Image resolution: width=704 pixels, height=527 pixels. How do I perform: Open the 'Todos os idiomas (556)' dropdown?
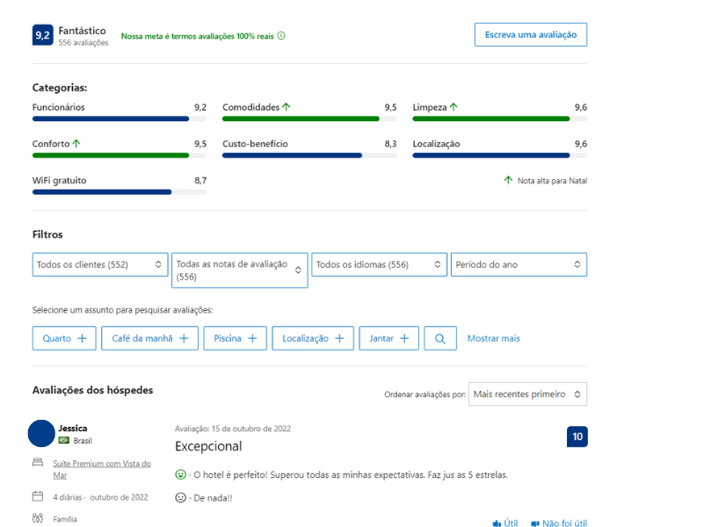[x=379, y=263]
